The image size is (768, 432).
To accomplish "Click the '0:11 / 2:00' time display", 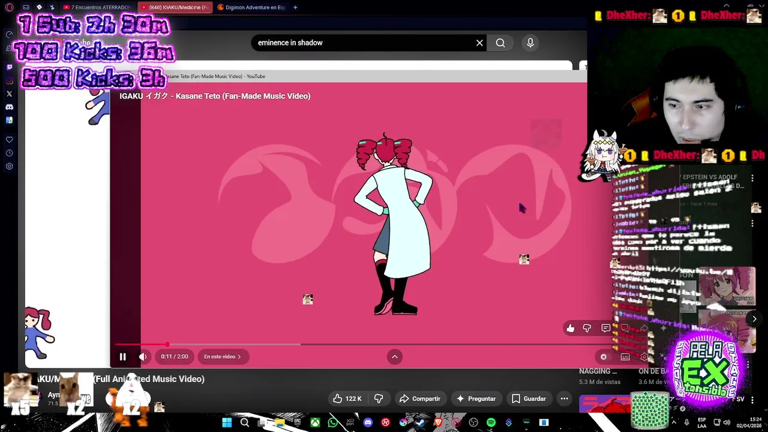I will point(175,356).
